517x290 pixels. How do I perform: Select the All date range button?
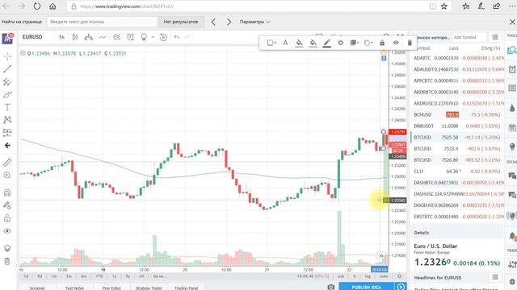click(x=141, y=276)
